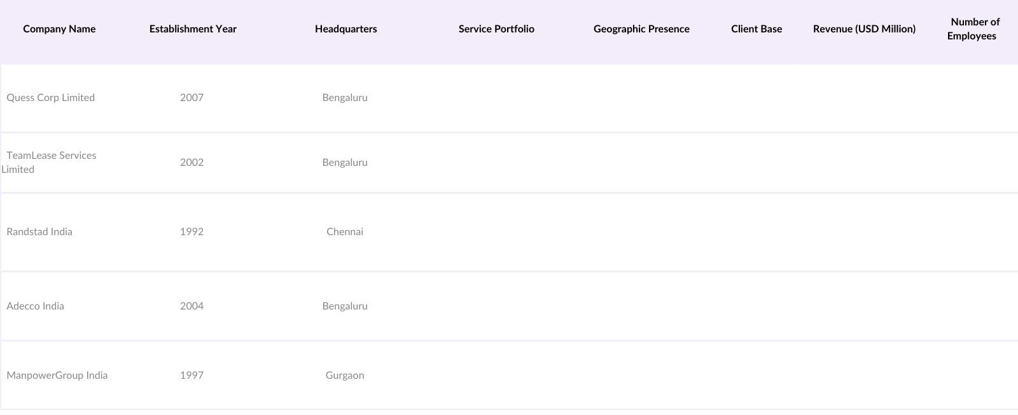Select the 1992 establishment year cell
This screenshot has height=415, width=1018.
point(192,232)
